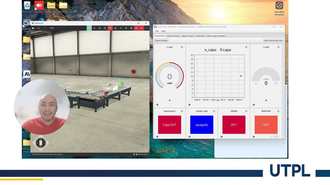Open the File menu in Prosys OPC UA Monitor

coord(157,31)
